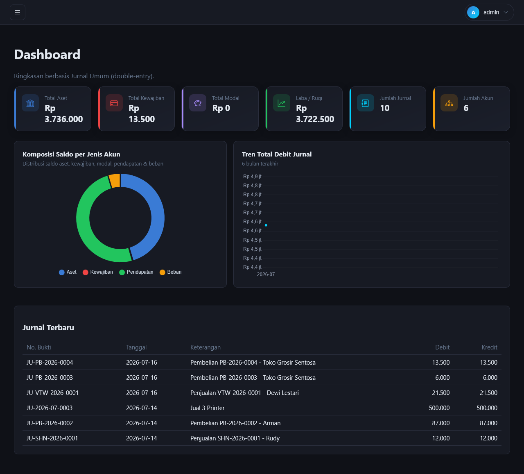Click the Komposisi Saldo per Jenis Akun title
524x474 pixels.
coord(71,154)
